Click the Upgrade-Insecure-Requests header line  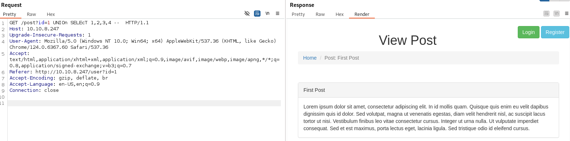[x=50, y=35]
